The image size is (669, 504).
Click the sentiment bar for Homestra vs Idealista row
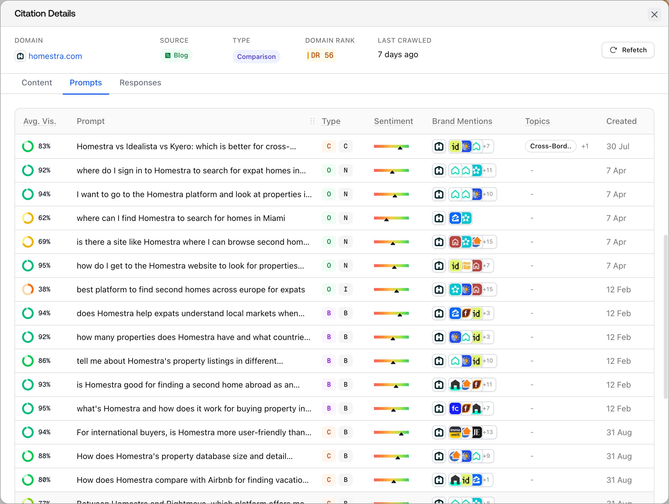pyautogui.click(x=391, y=147)
